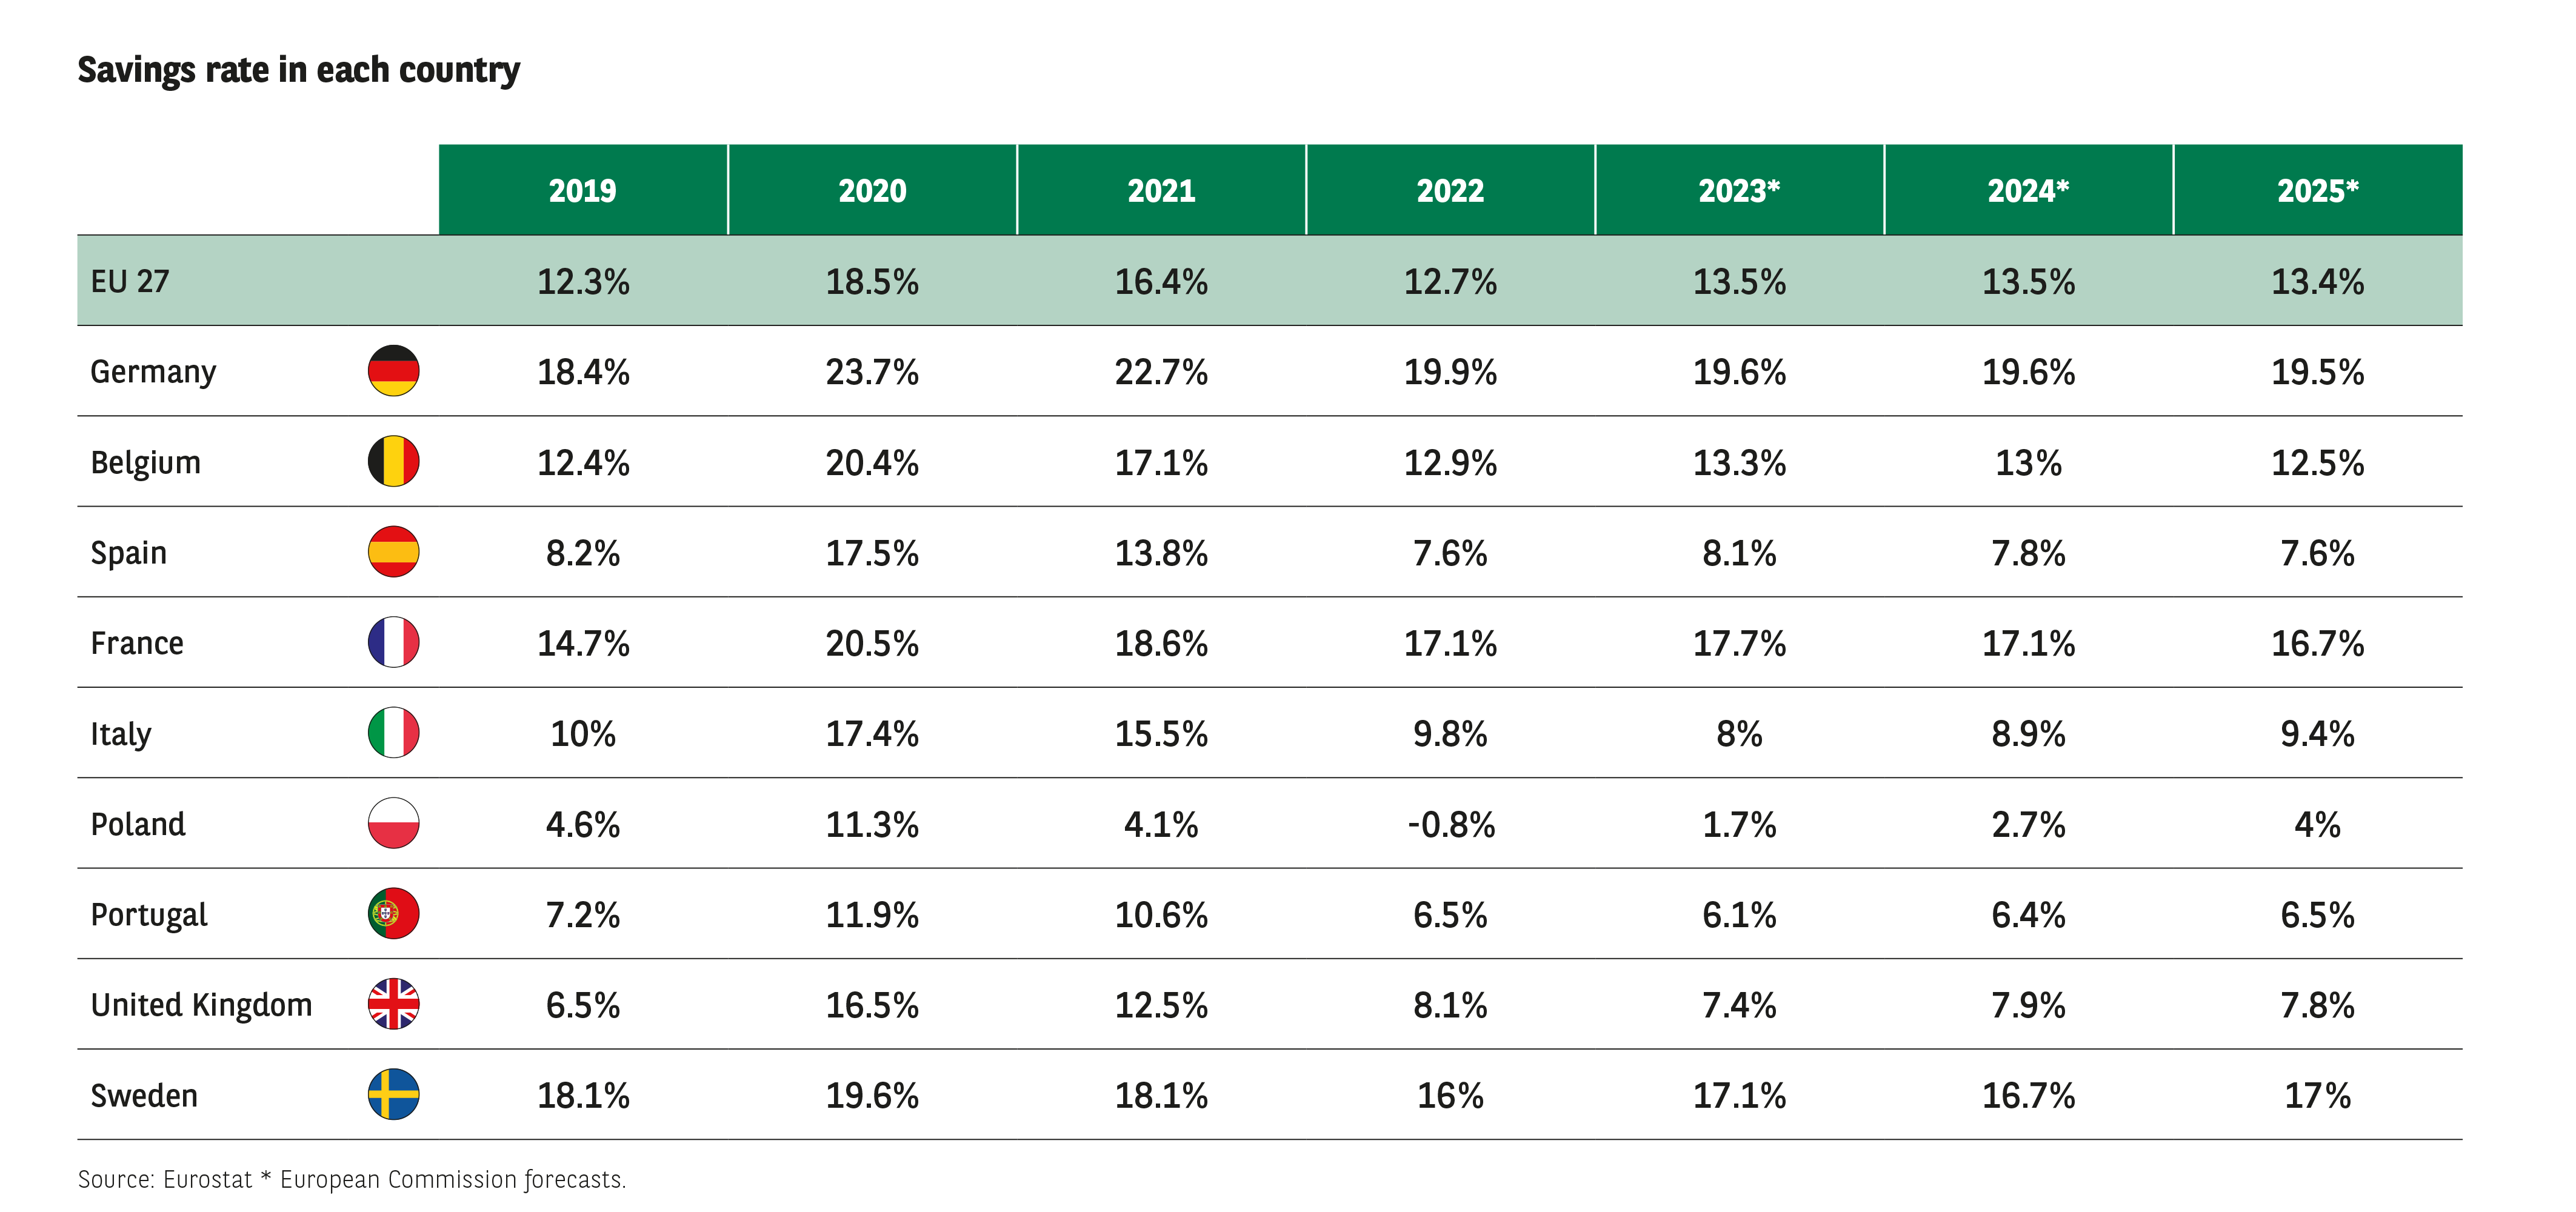Select the Italy flag icon
2576x1212 pixels.
click(x=393, y=733)
